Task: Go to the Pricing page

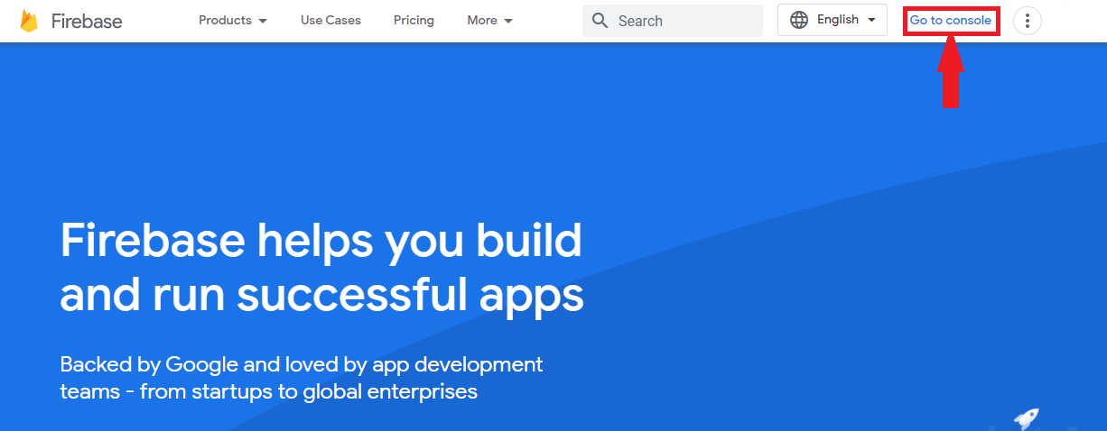Action: [414, 20]
